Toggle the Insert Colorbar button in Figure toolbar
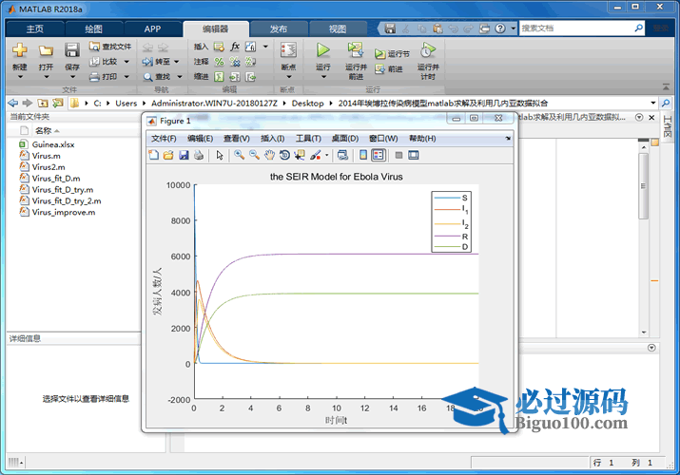Image resolution: width=680 pixels, height=475 pixels. pos(362,155)
